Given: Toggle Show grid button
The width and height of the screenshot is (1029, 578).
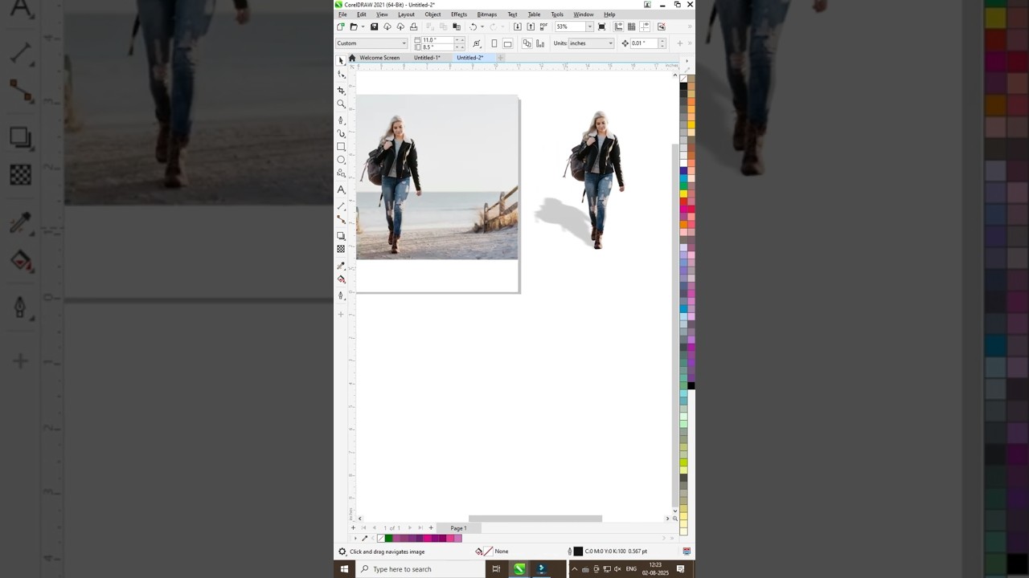Looking at the screenshot, I should coord(631,26).
